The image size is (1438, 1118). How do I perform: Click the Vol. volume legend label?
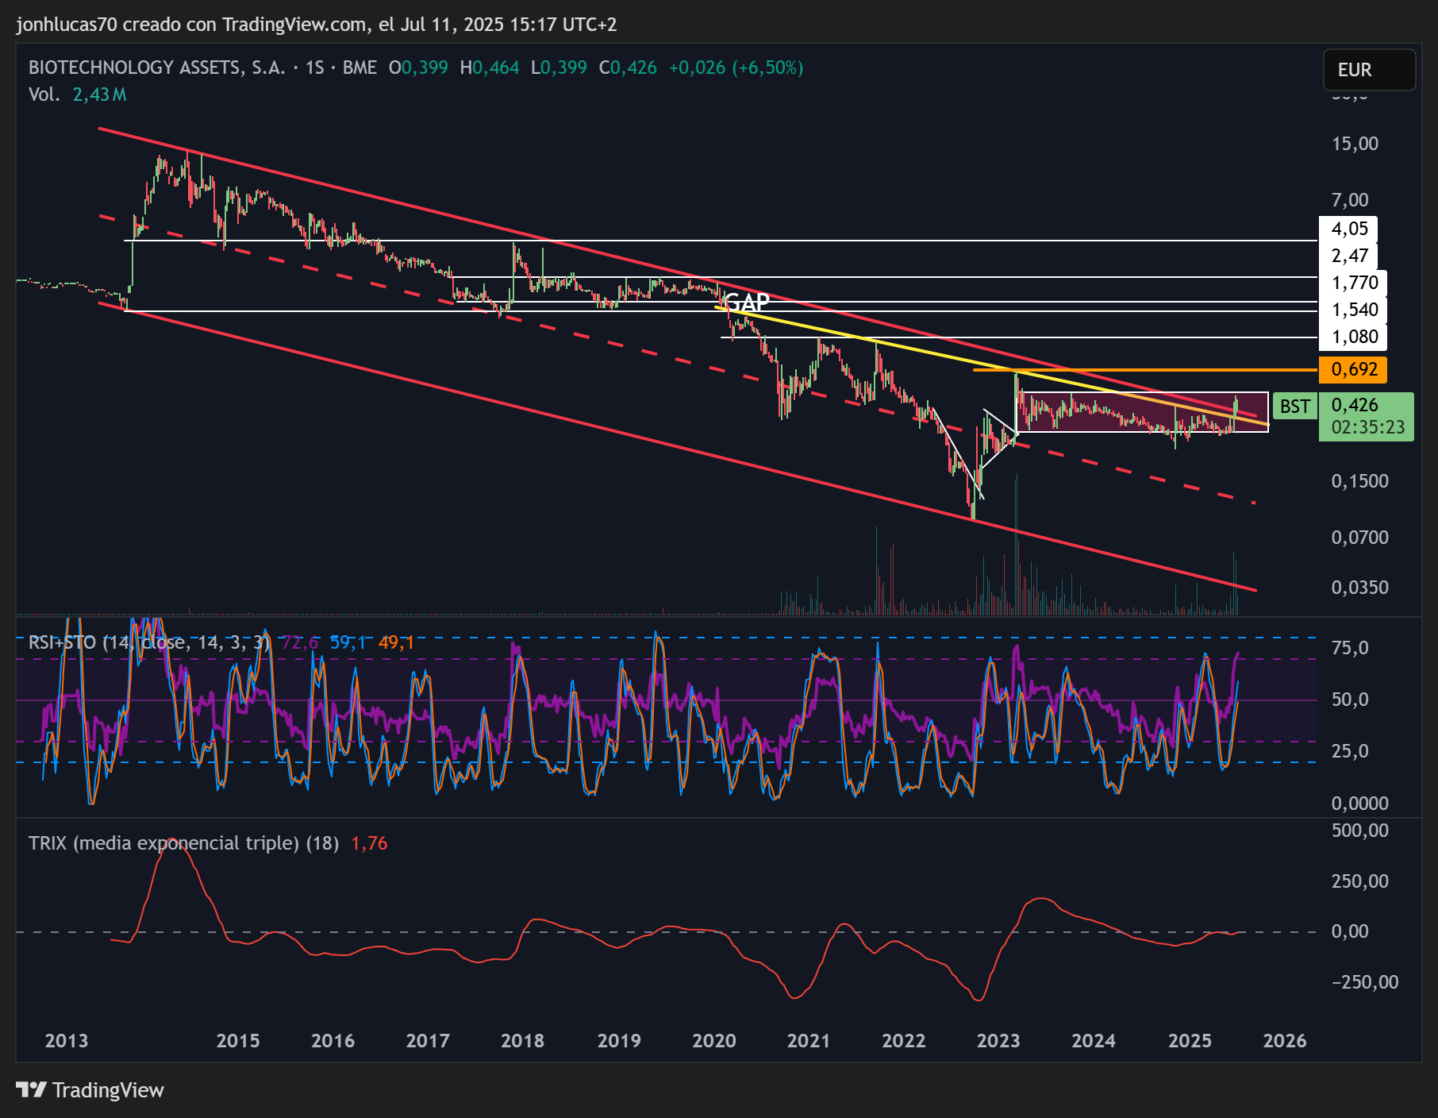point(44,94)
